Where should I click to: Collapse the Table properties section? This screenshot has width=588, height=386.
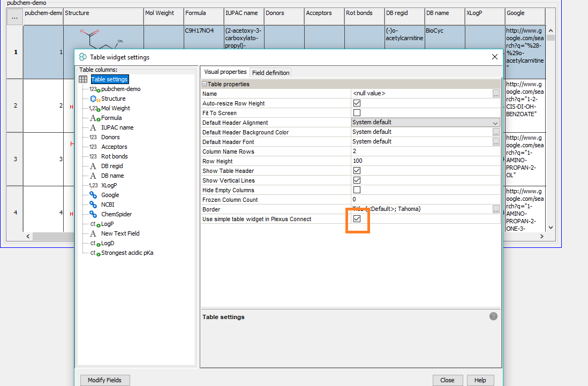[x=204, y=83]
